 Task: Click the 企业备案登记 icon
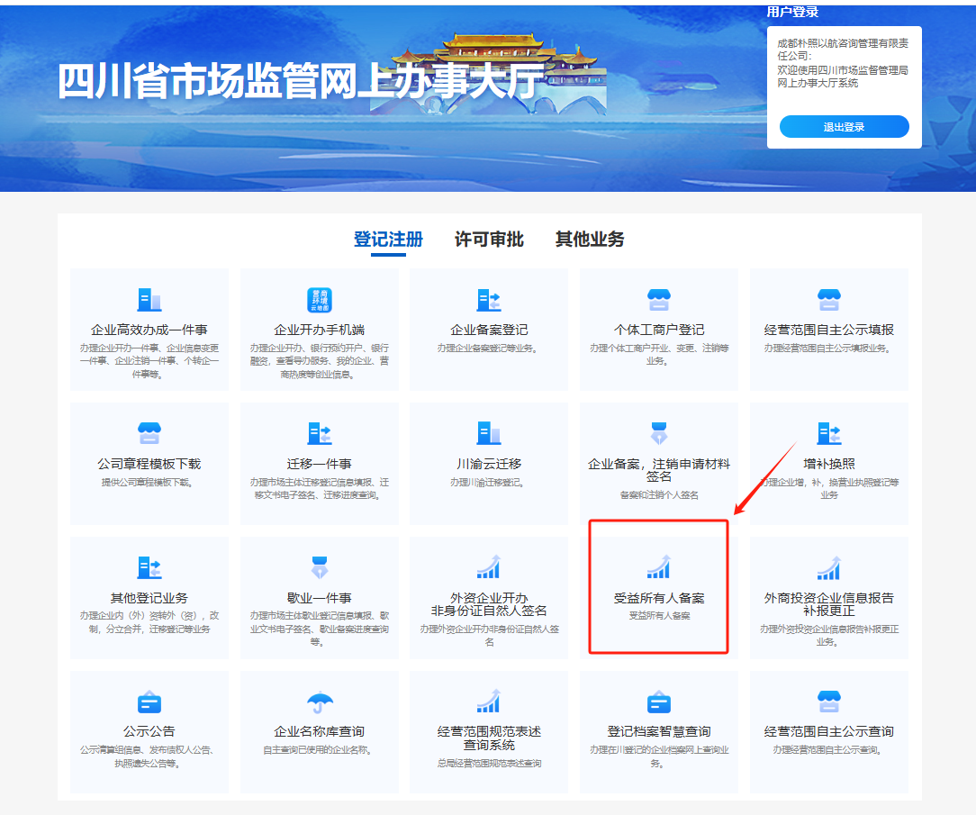(x=489, y=300)
